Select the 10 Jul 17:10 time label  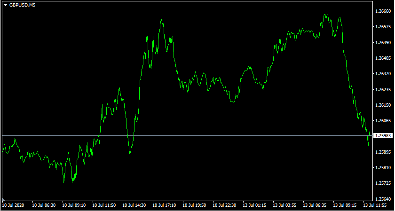tap(164, 205)
